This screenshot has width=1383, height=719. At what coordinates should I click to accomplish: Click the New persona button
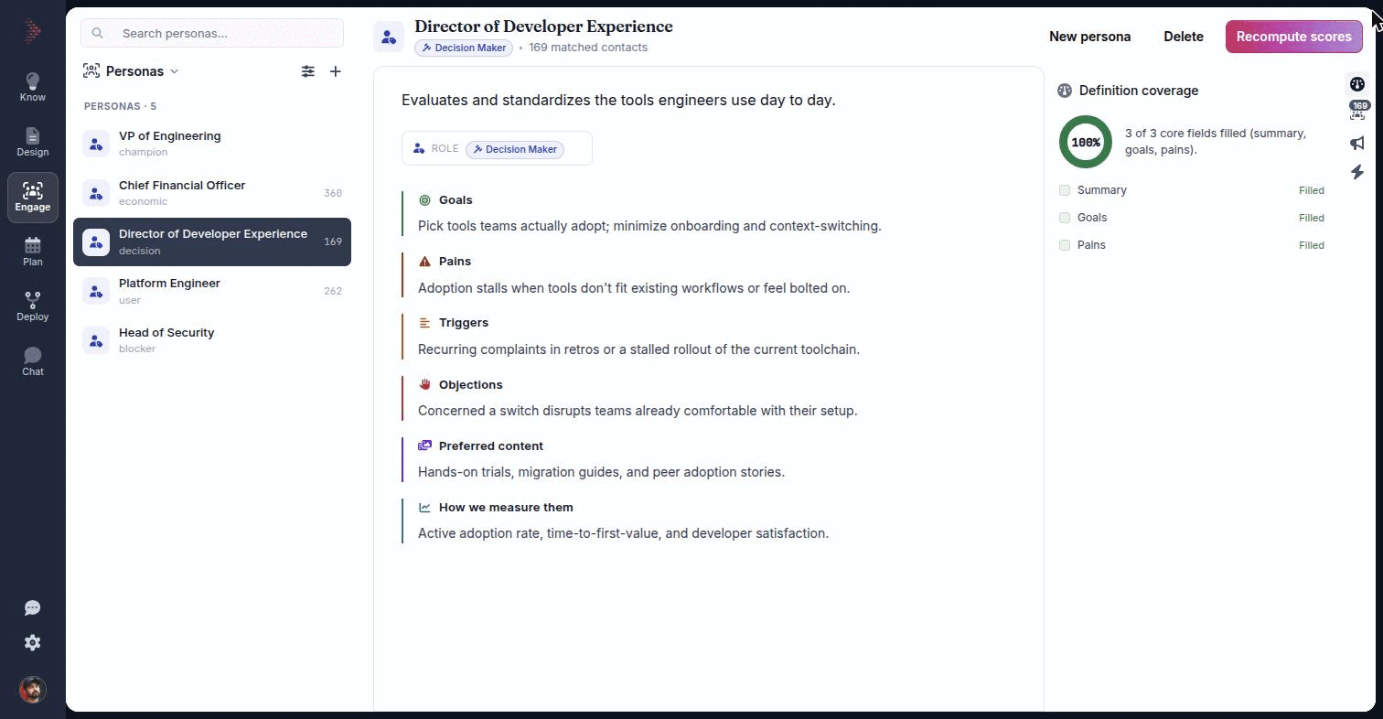(1089, 37)
